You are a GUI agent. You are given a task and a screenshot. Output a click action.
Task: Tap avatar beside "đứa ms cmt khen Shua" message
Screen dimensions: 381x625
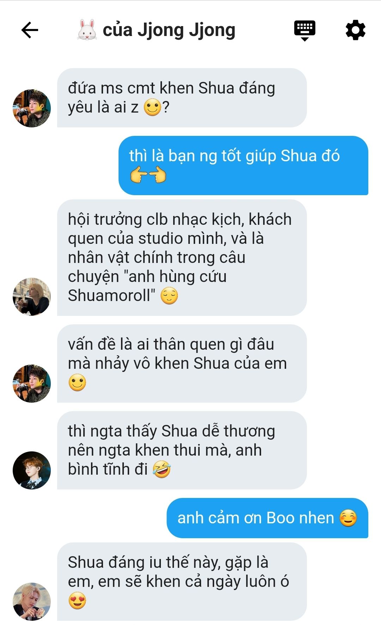point(32,108)
